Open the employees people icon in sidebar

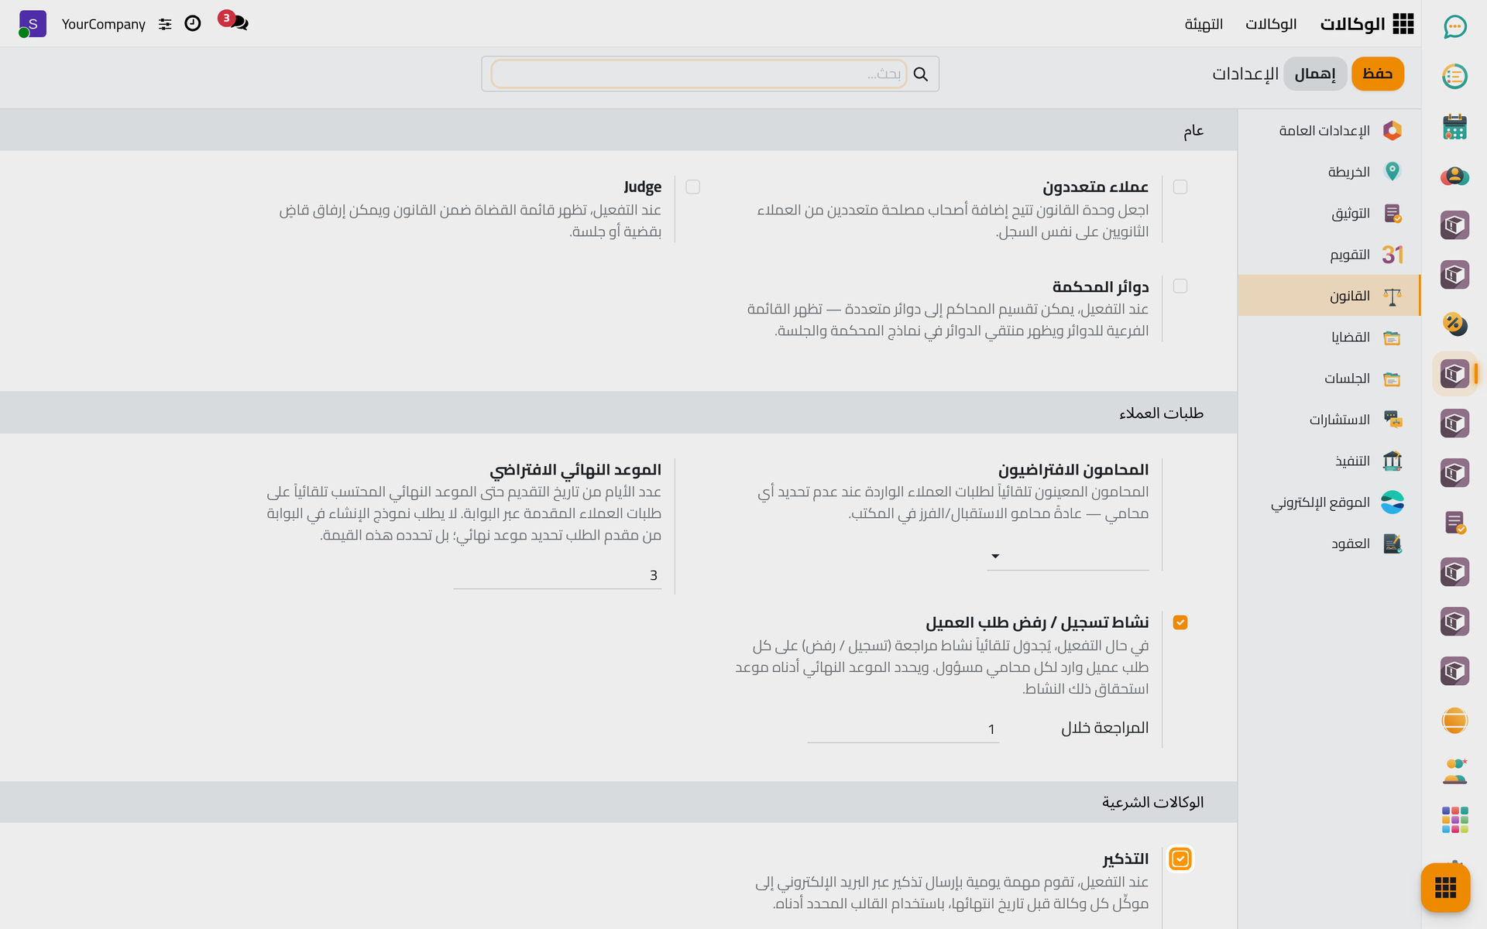[1454, 770]
